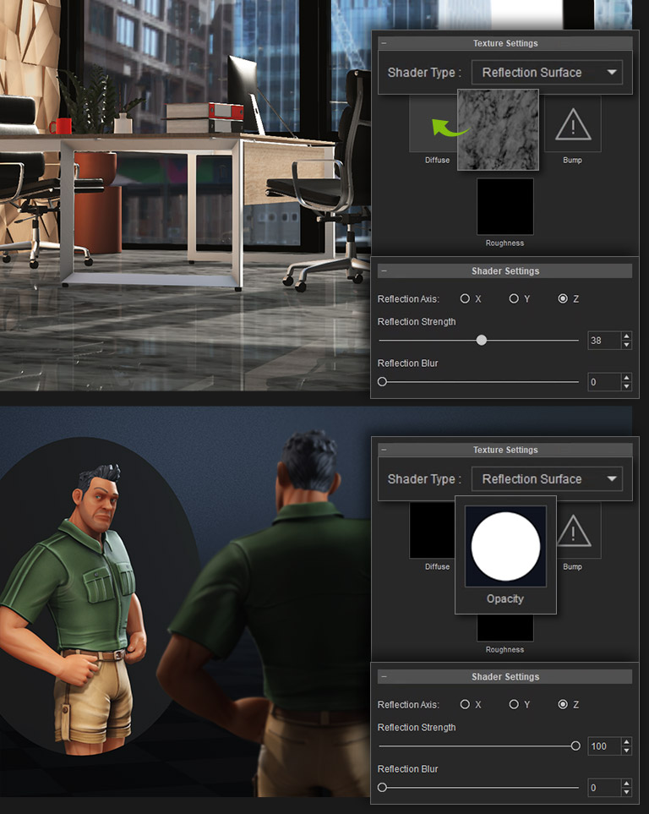Collapse the bottom Shader Settings panel

pyautogui.click(x=384, y=677)
